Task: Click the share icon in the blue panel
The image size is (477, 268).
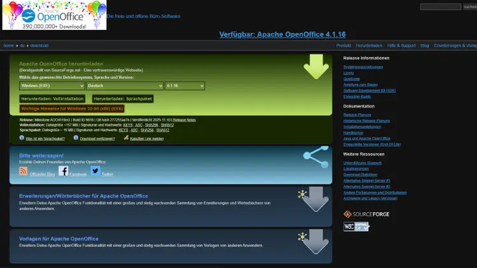Action: 315,156
